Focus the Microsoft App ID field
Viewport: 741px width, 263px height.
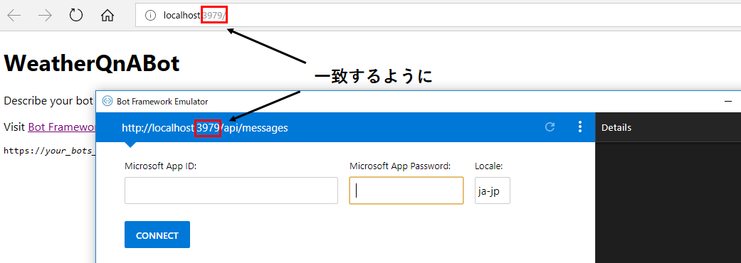(231, 190)
